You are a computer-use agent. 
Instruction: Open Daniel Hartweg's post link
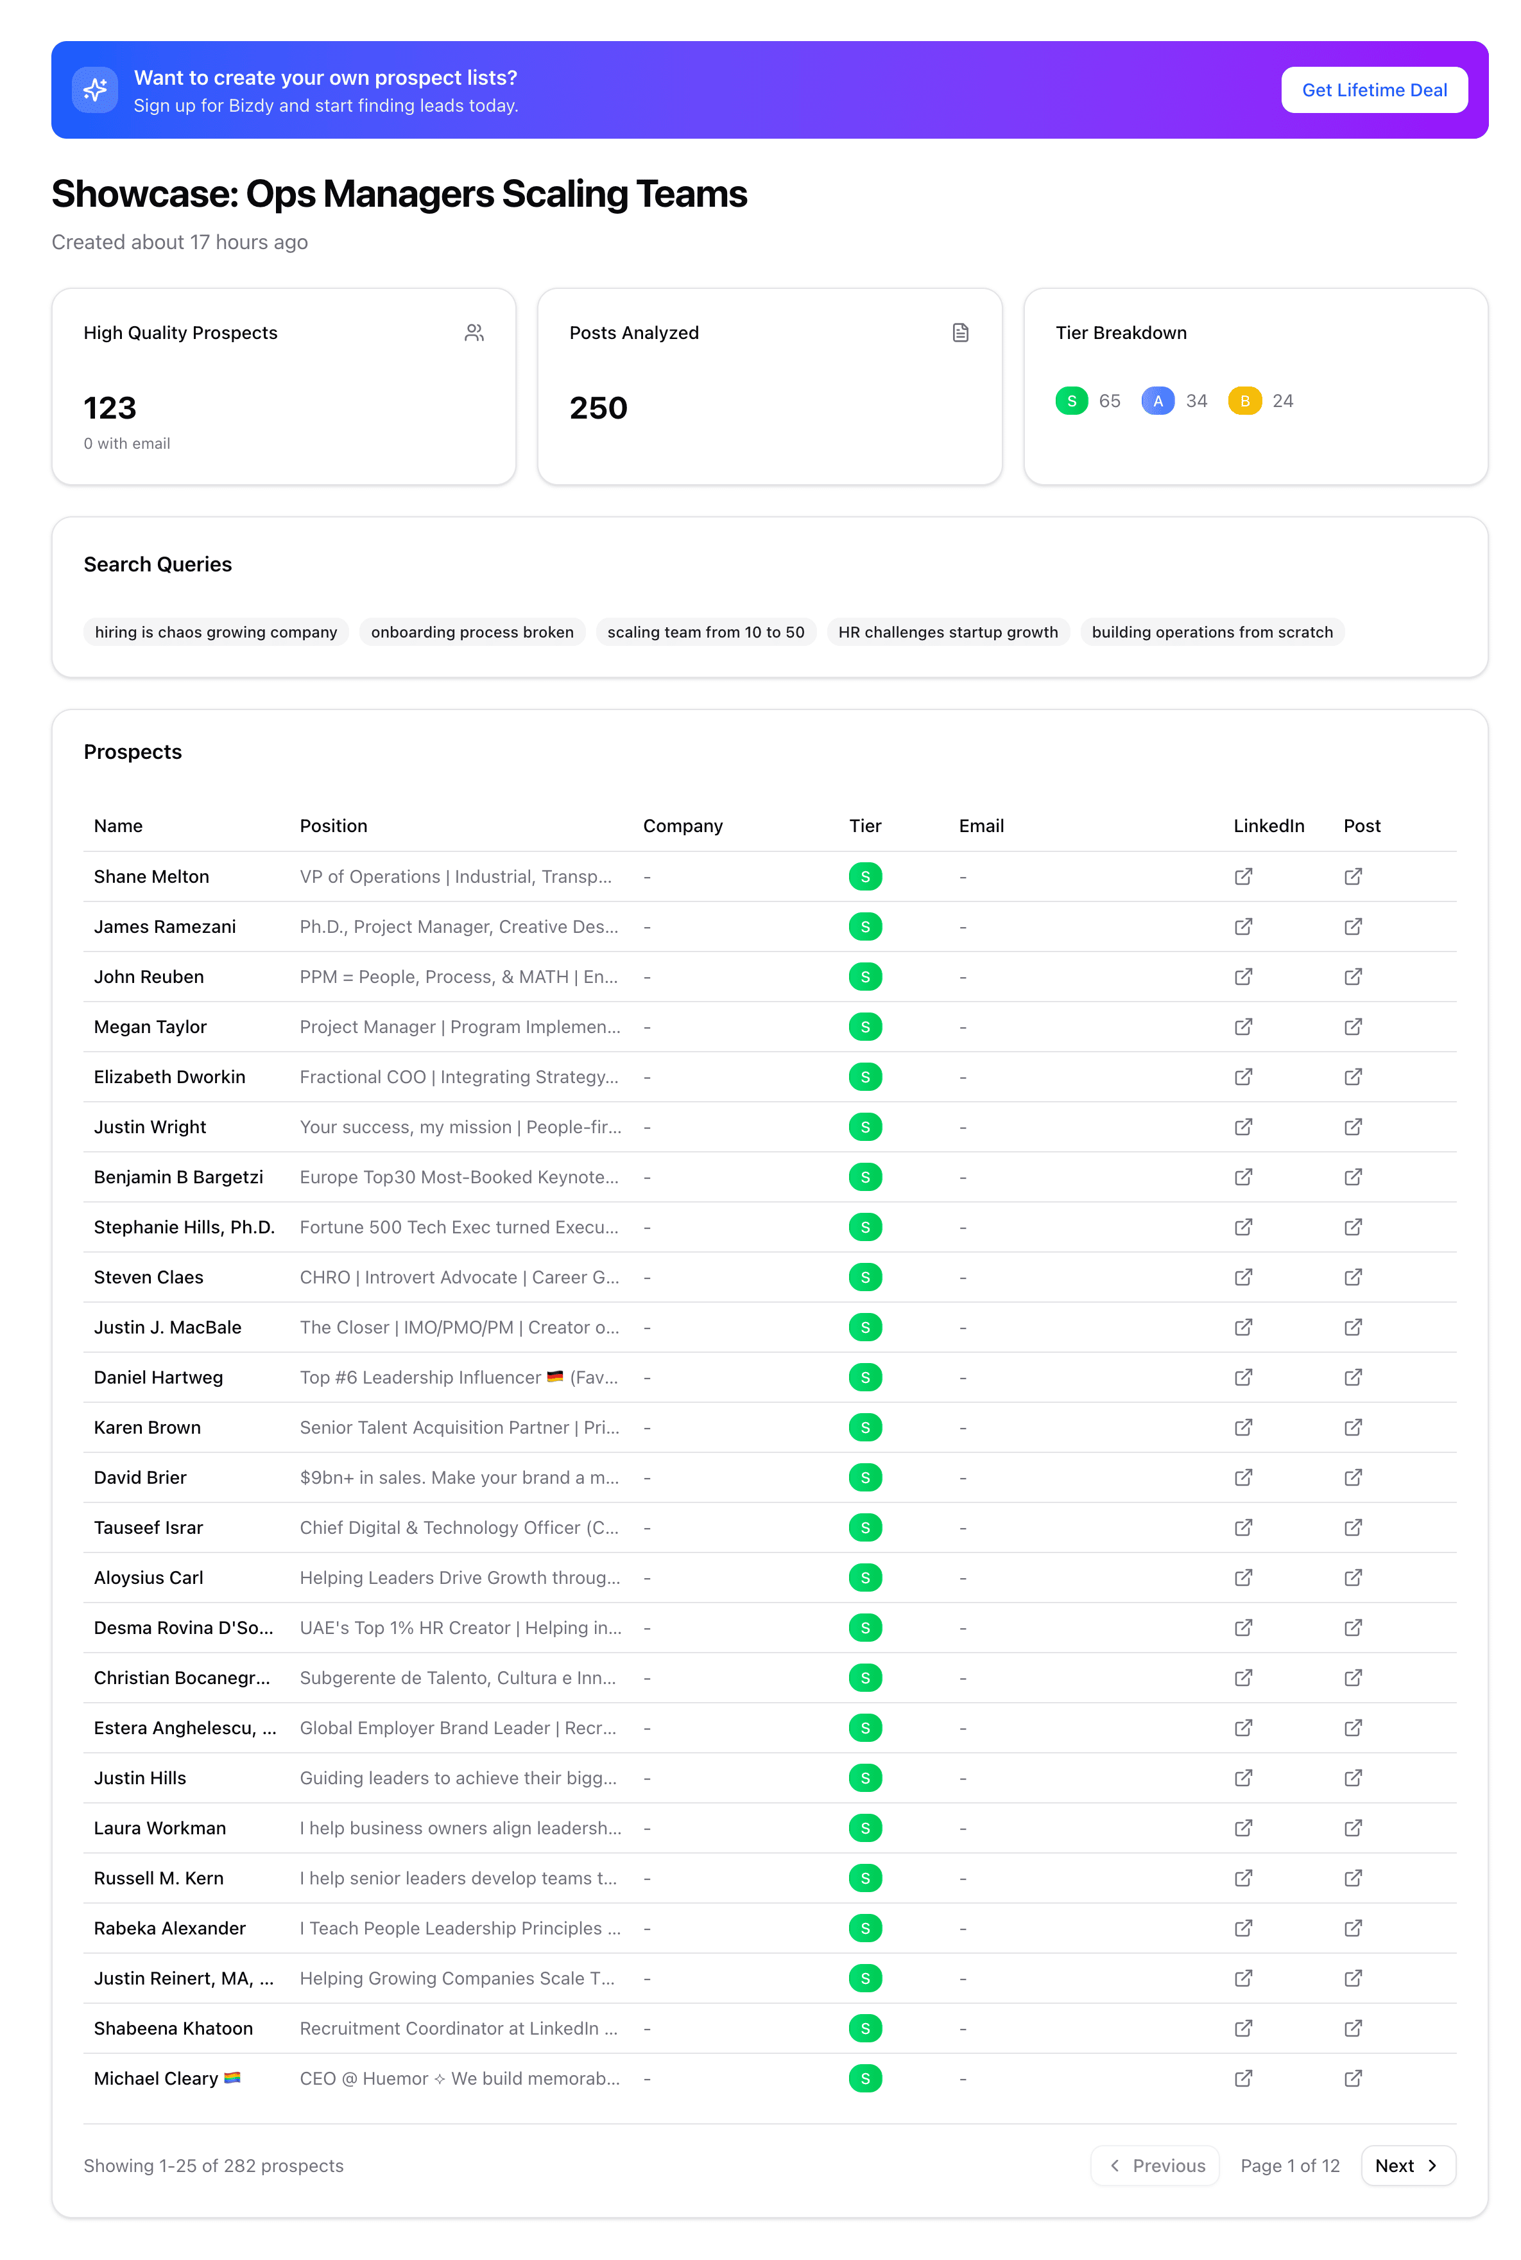click(1353, 1377)
